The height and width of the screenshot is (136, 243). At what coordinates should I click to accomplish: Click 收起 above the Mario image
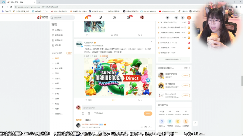tap(87, 56)
